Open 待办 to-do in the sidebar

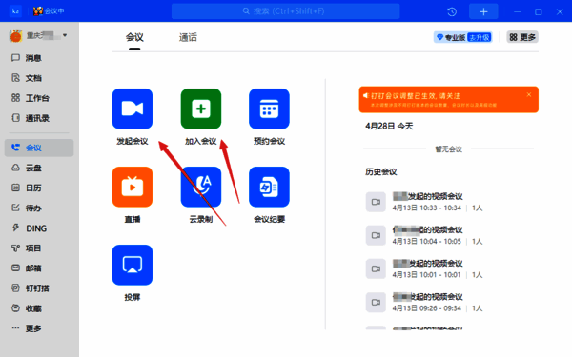click(x=39, y=208)
